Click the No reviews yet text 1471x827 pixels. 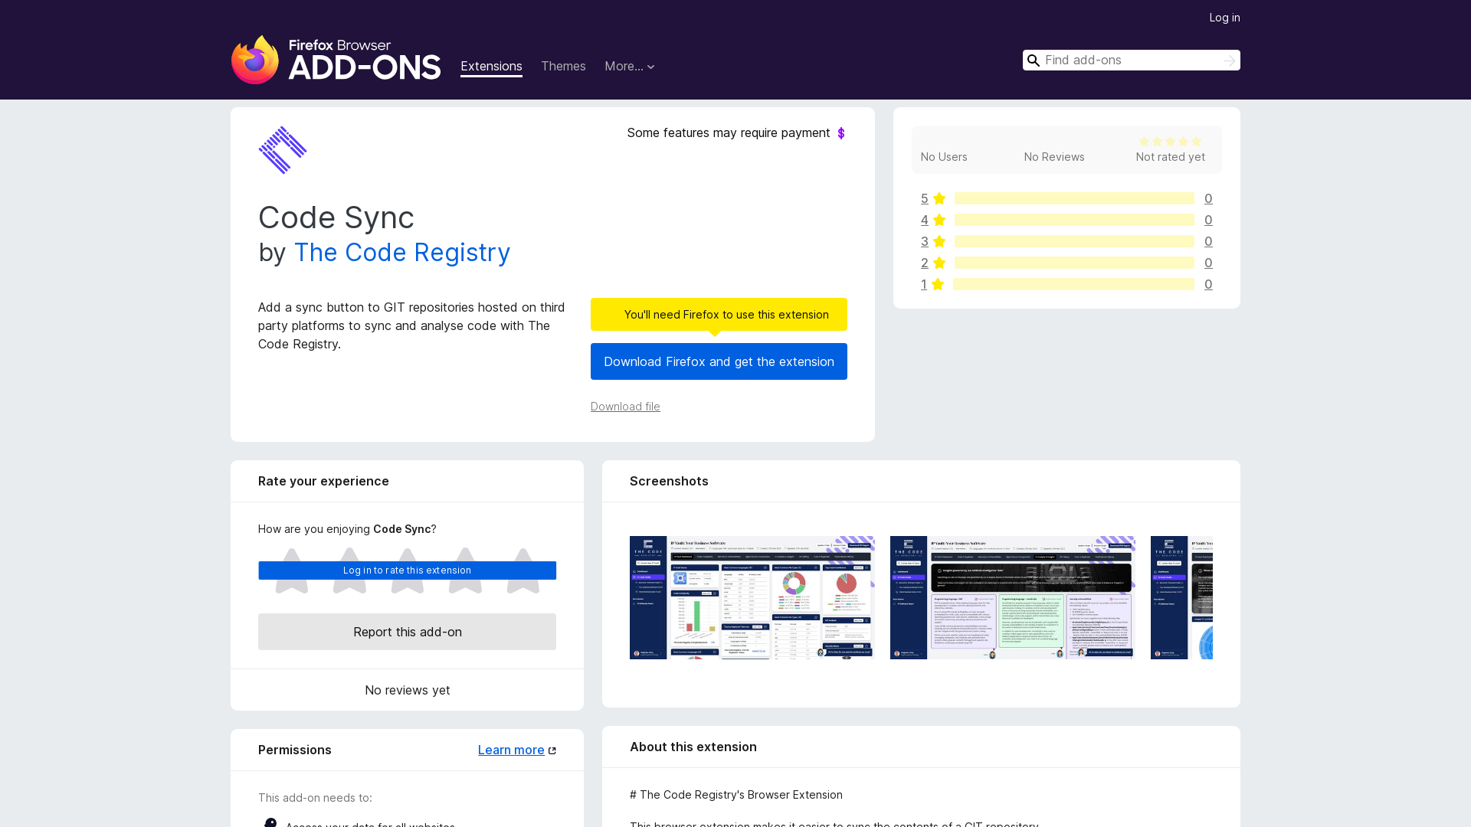pyautogui.click(x=408, y=690)
